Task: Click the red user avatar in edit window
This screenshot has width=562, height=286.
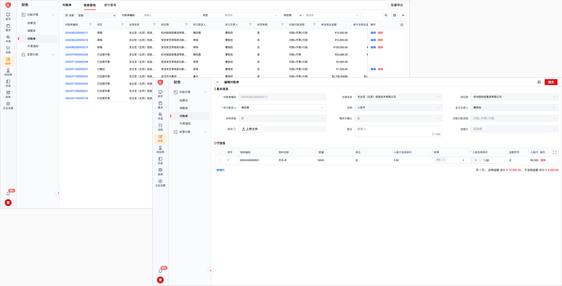Action: click(x=160, y=280)
